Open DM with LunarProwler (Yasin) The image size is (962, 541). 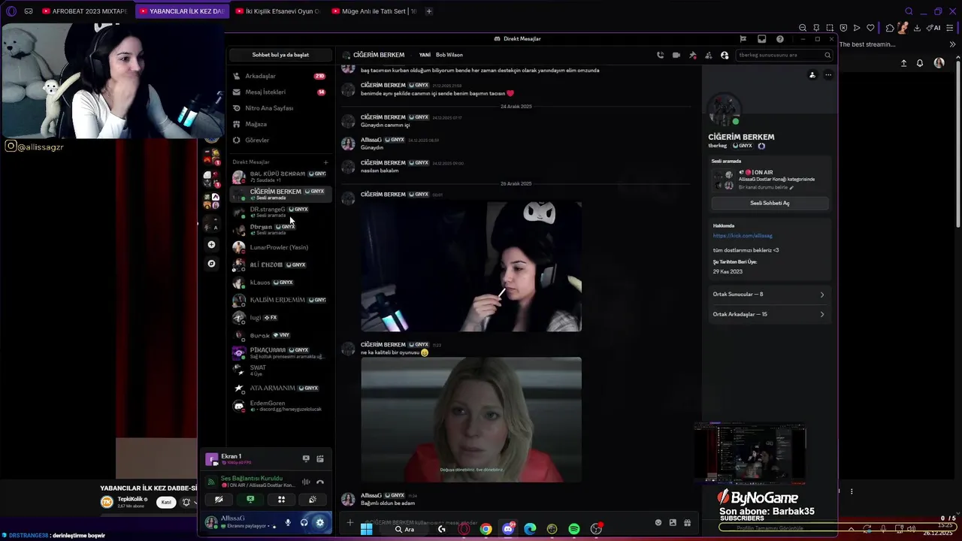pos(280,247)
